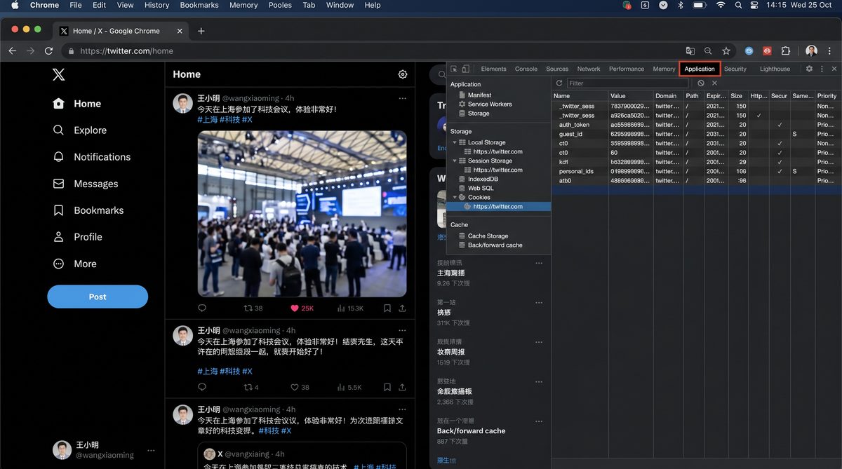Share the tweet with 153K views
The width and height of the screenshot is (842, 469).
click(402, 308)
